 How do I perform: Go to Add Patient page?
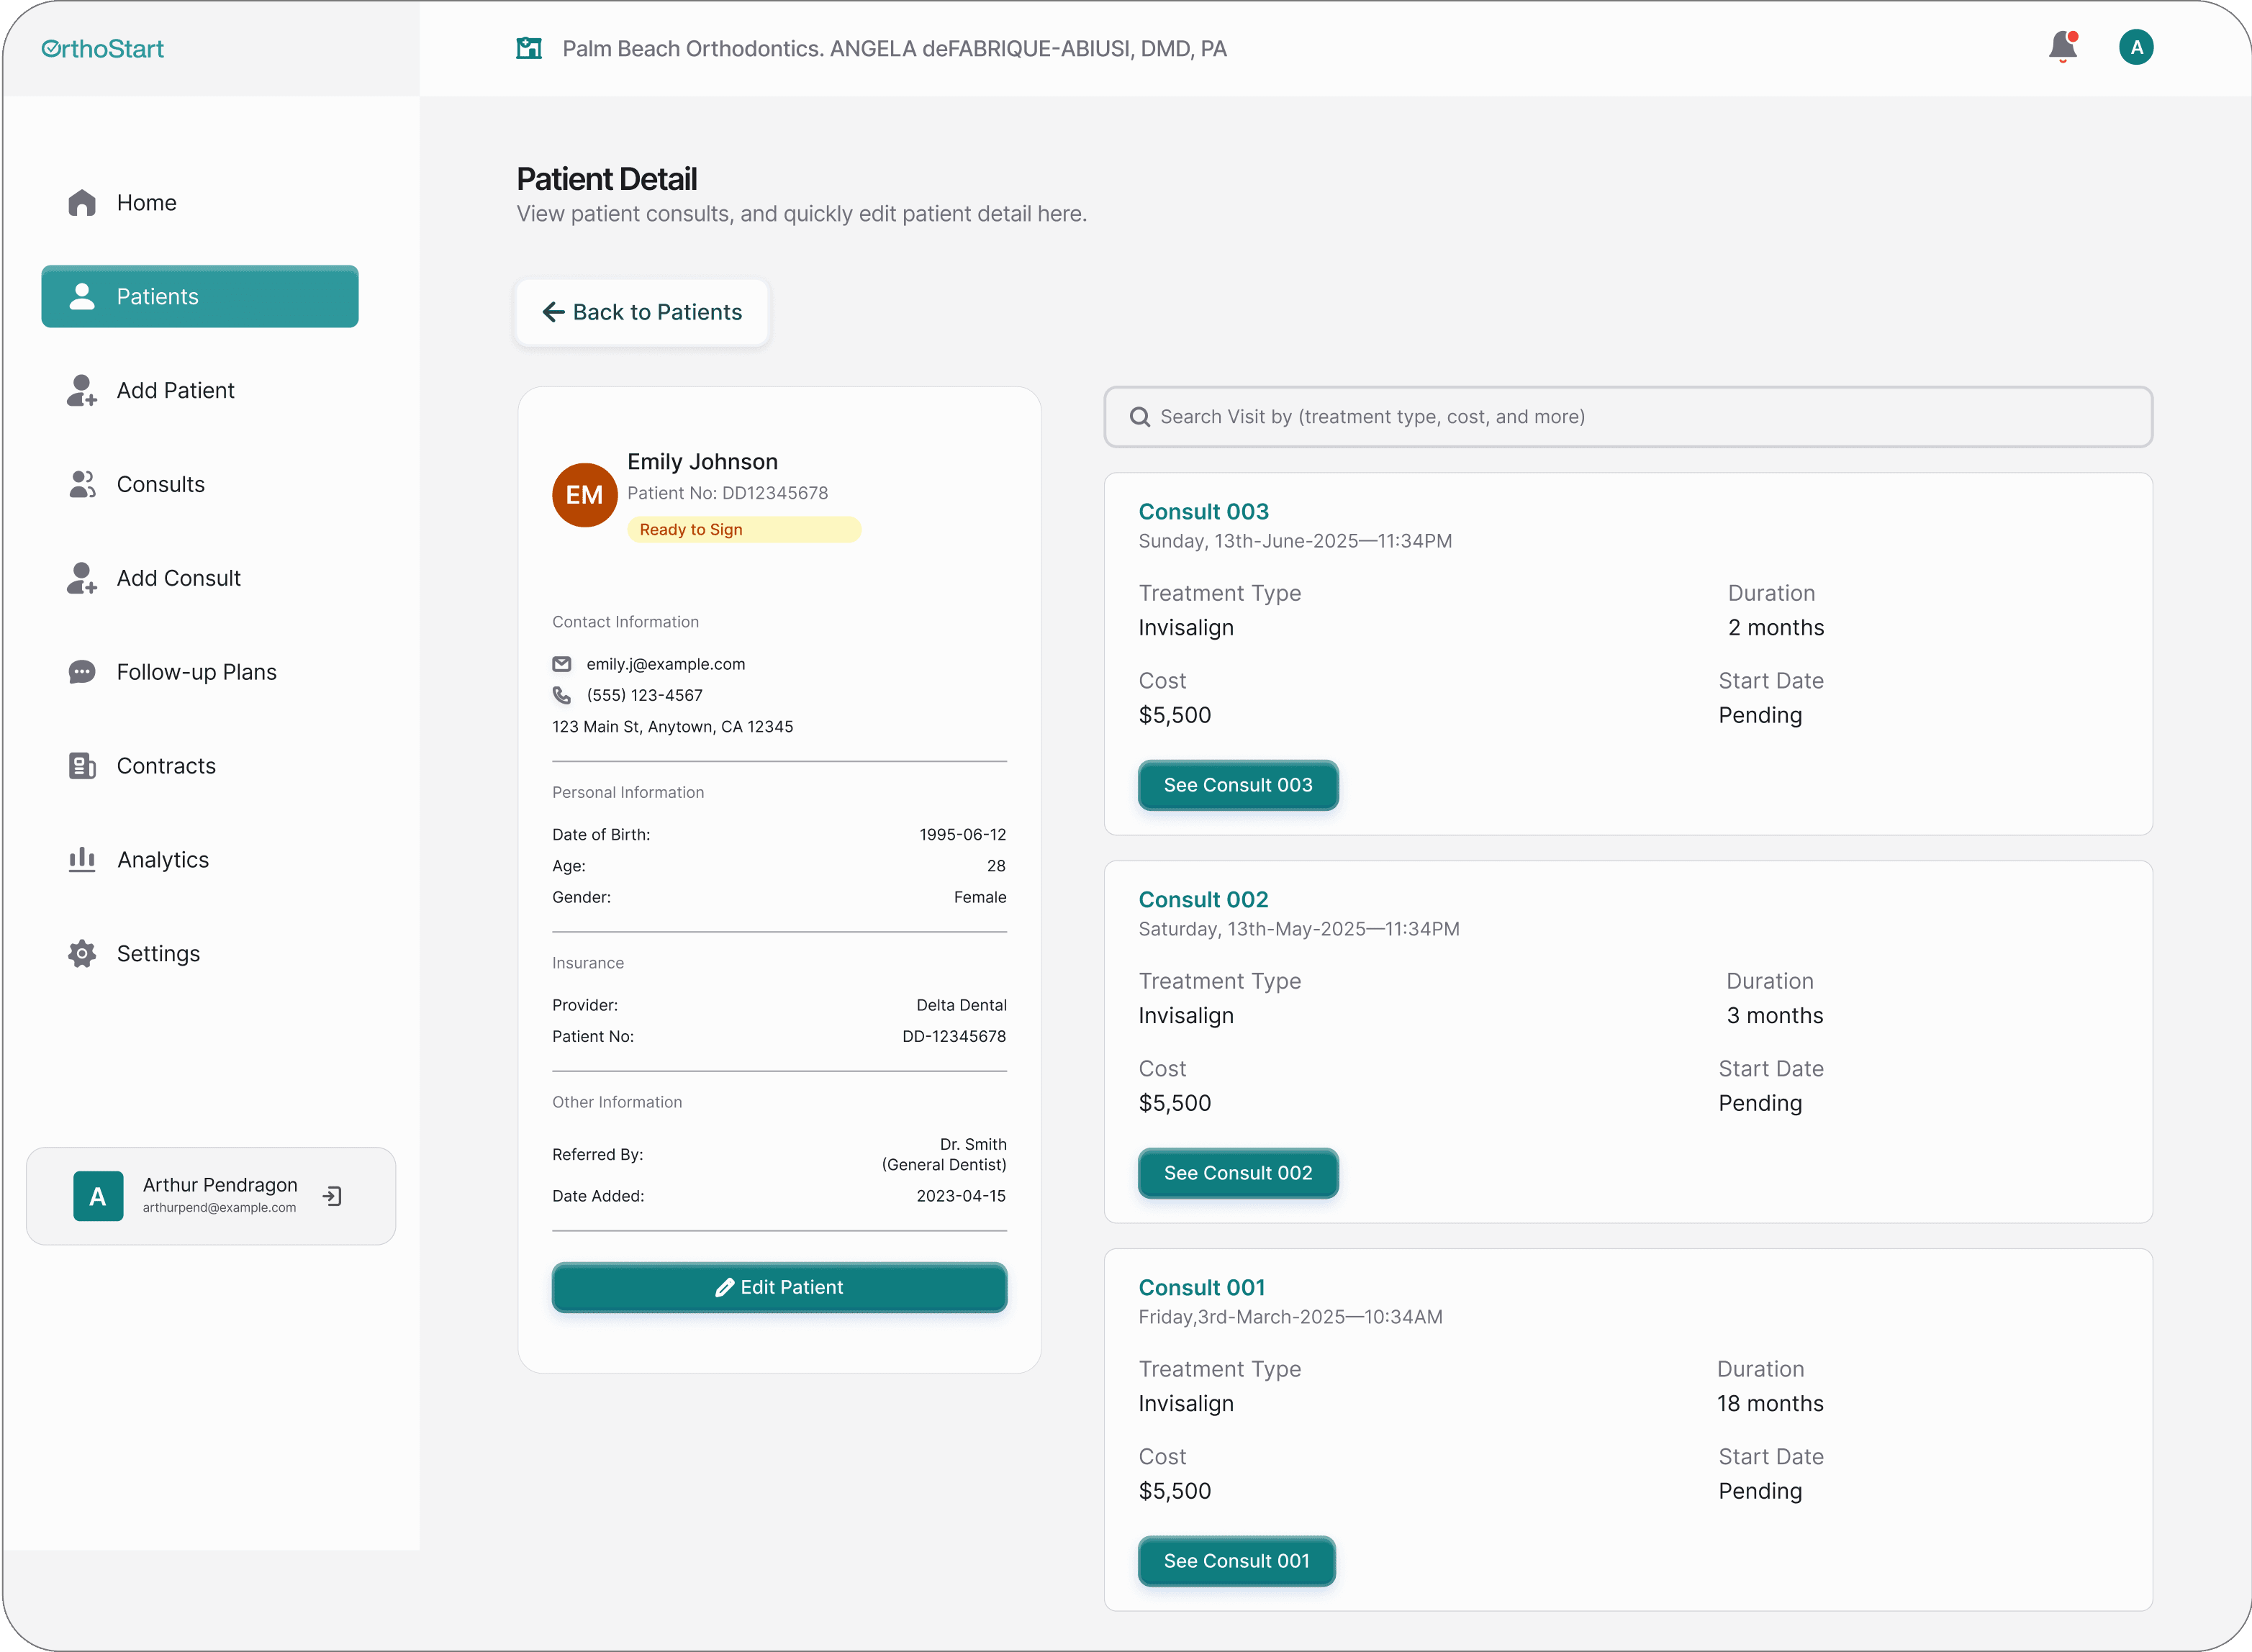[175, 391]
